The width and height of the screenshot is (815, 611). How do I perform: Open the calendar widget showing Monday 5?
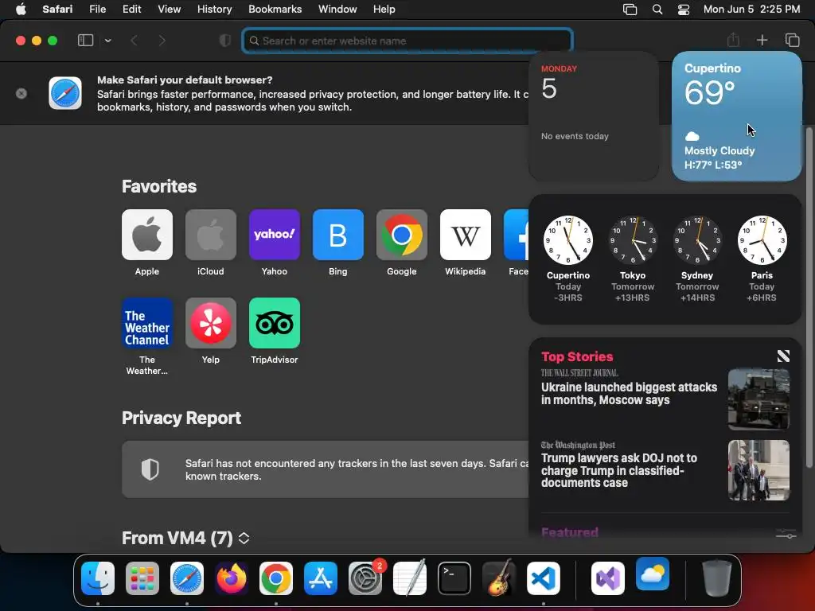(594, 116)
